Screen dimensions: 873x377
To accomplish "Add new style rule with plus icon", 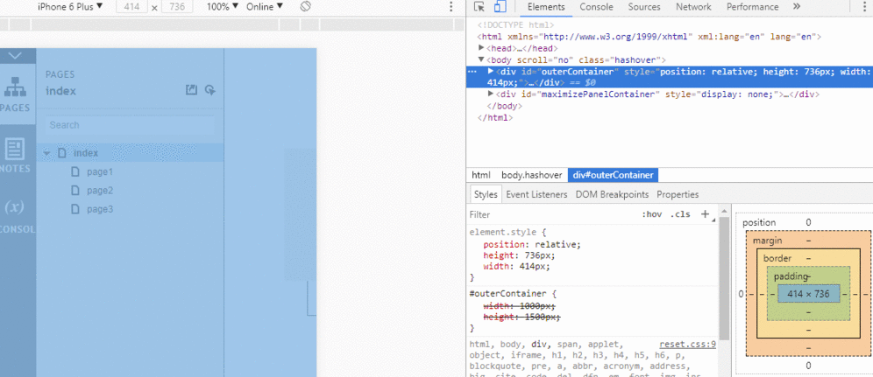I will 705,213.
